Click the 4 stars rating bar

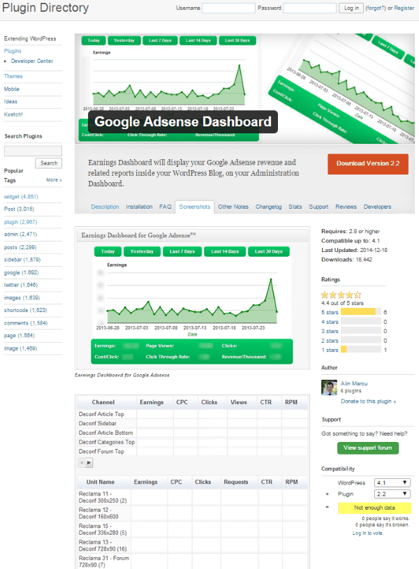pos(361,322)
